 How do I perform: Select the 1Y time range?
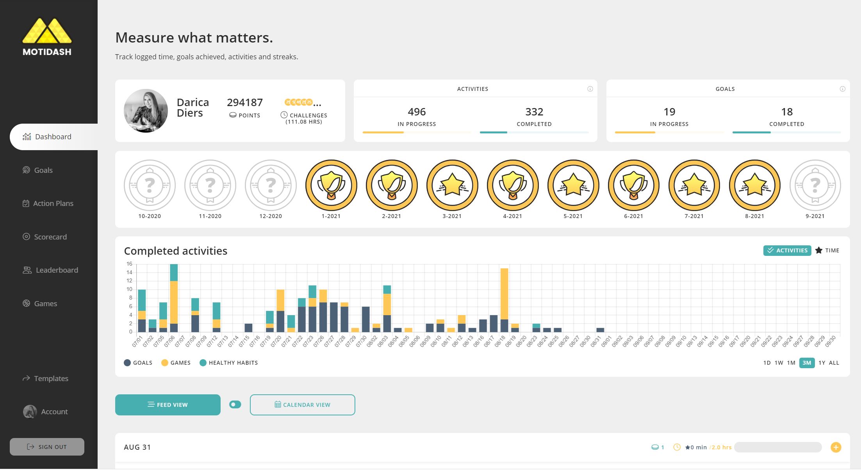(822, 363)
